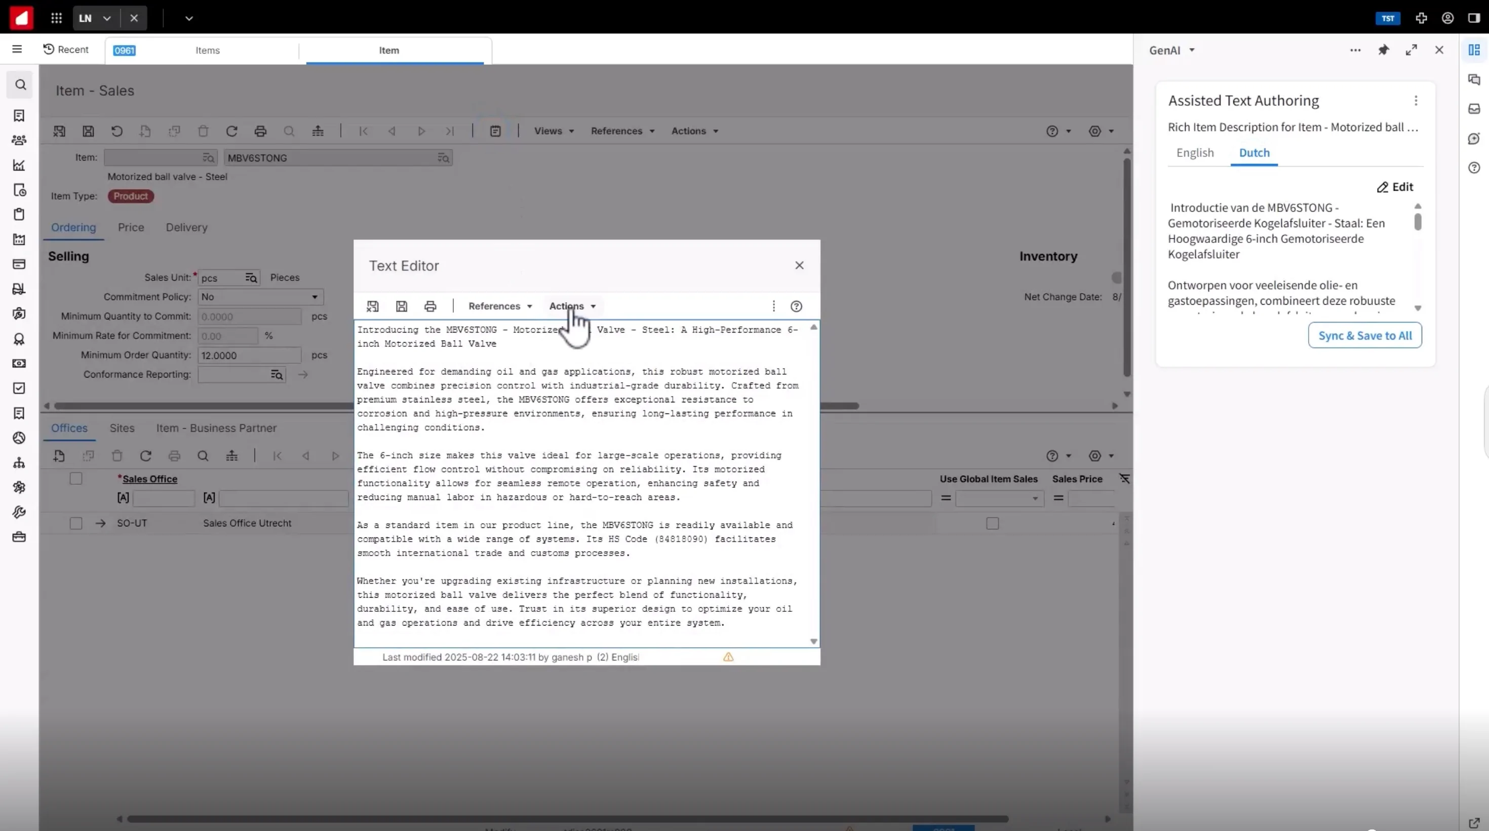
Task: Click the Edit link in the GenAI panel
Action: [1395, 187]
